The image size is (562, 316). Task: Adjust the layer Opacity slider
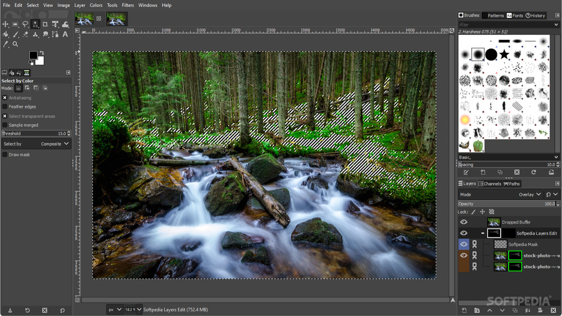pyautogui.click(x=509, y=204)
